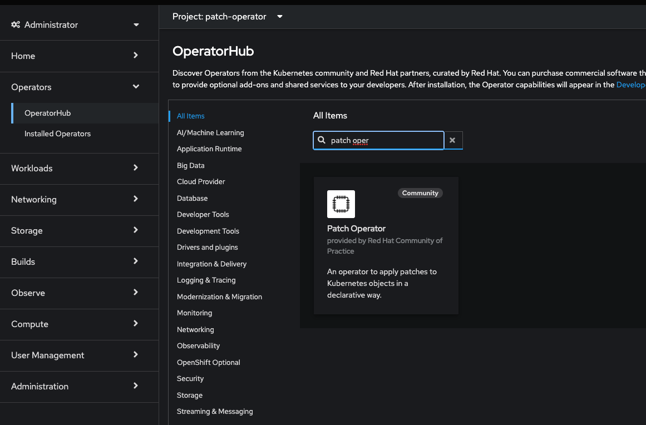
Task: Select the All Items category filter
Action: (x=191, y=116)
